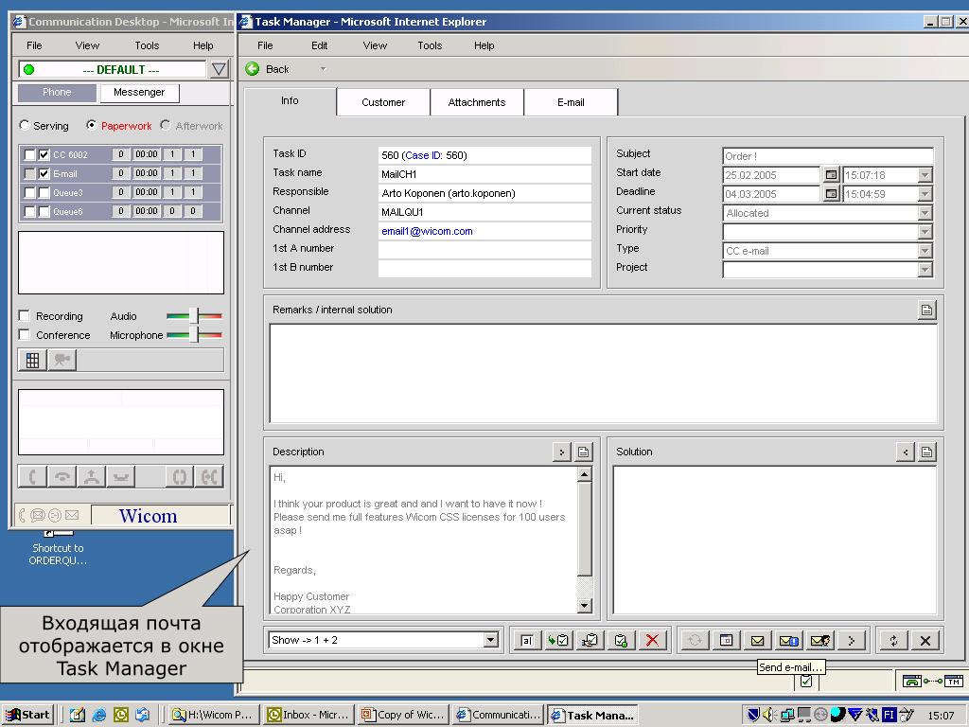
Task: Toggle the Recording checkbox
Action: (x=24, y=316)
